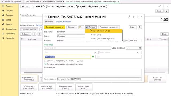This screenshot has width=171, height=96.
Task: Click Выемка денег (Alt+F3) button
Action: click(84, 87)
